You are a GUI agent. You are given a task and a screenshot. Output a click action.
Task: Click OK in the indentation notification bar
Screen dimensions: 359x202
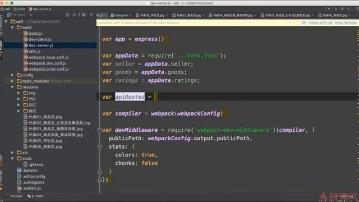303,22
